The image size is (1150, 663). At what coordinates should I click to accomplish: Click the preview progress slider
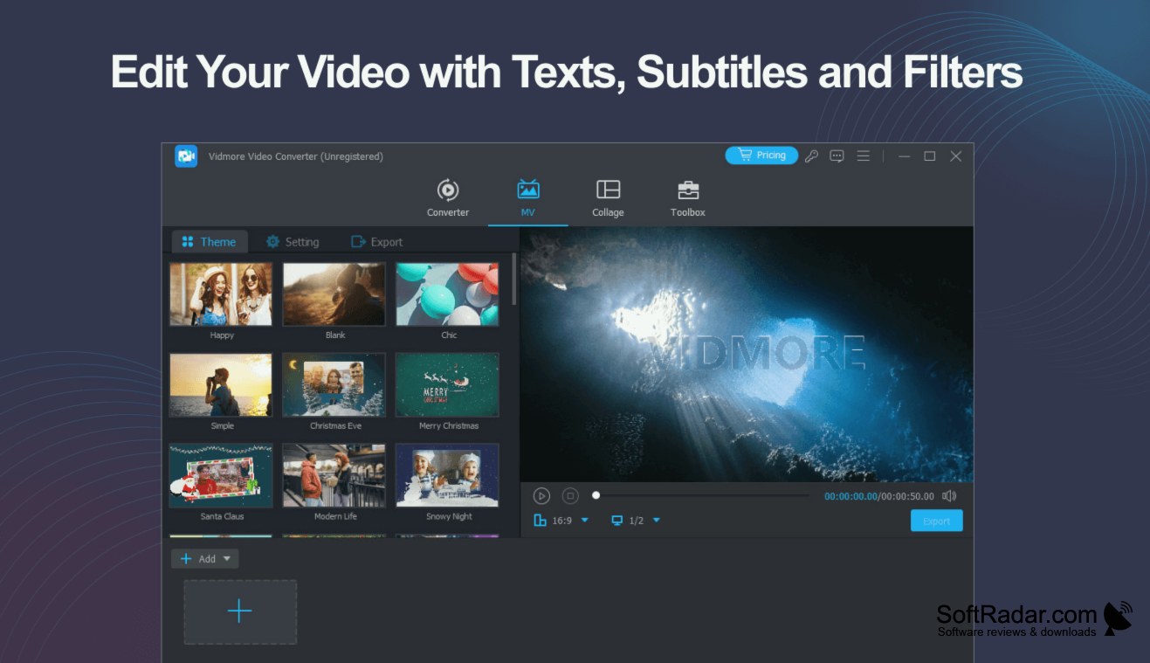pos(702,495)
